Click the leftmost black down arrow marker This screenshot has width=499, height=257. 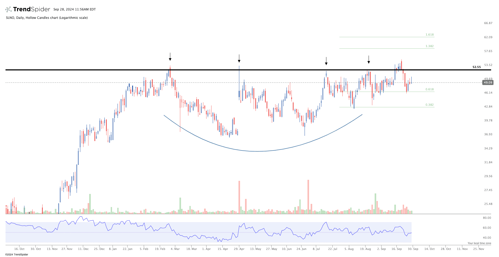(x=170, y=57)
